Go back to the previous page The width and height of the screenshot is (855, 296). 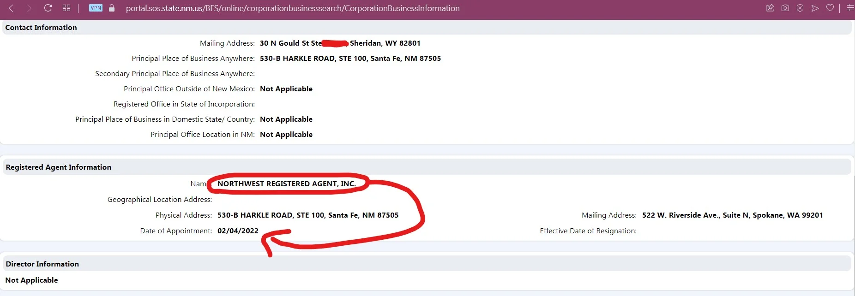pos(11,8)
